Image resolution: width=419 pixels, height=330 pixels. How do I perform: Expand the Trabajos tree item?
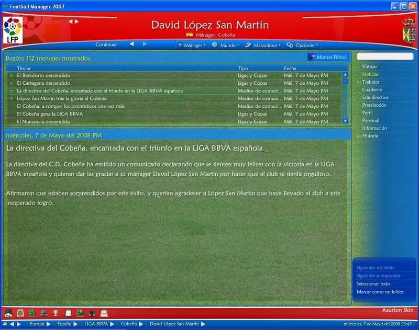(x=359, y=83)
